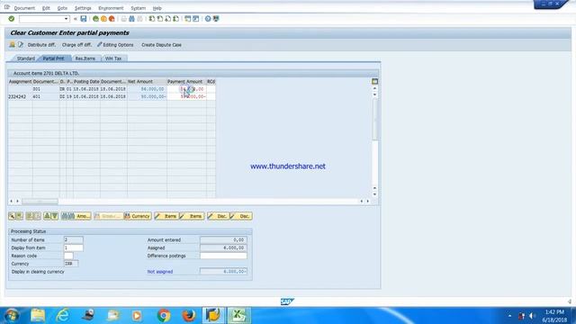
Task: Click the sort ascending icon button
Action: click(47, 216)
